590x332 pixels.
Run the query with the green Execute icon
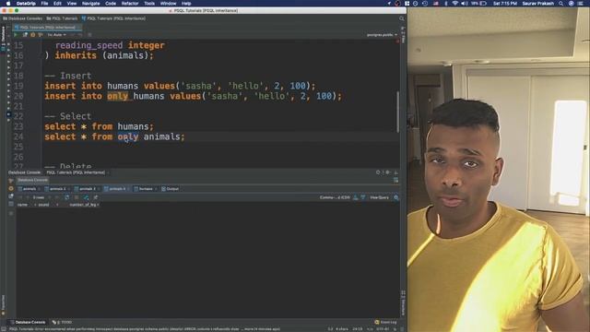[16, 35]
